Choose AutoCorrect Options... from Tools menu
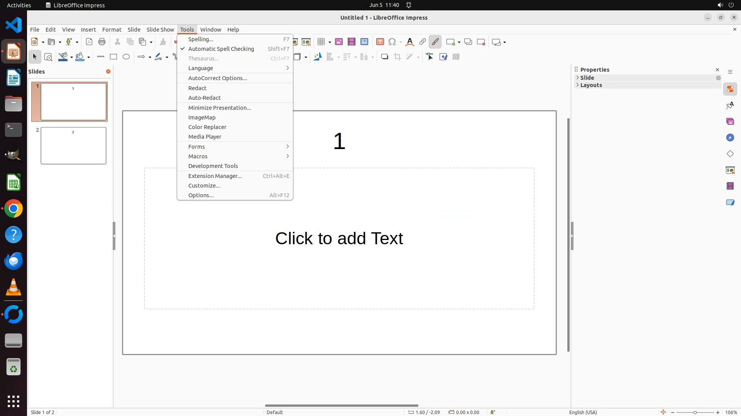Screen dimensions: 741x416 [218, 78]
